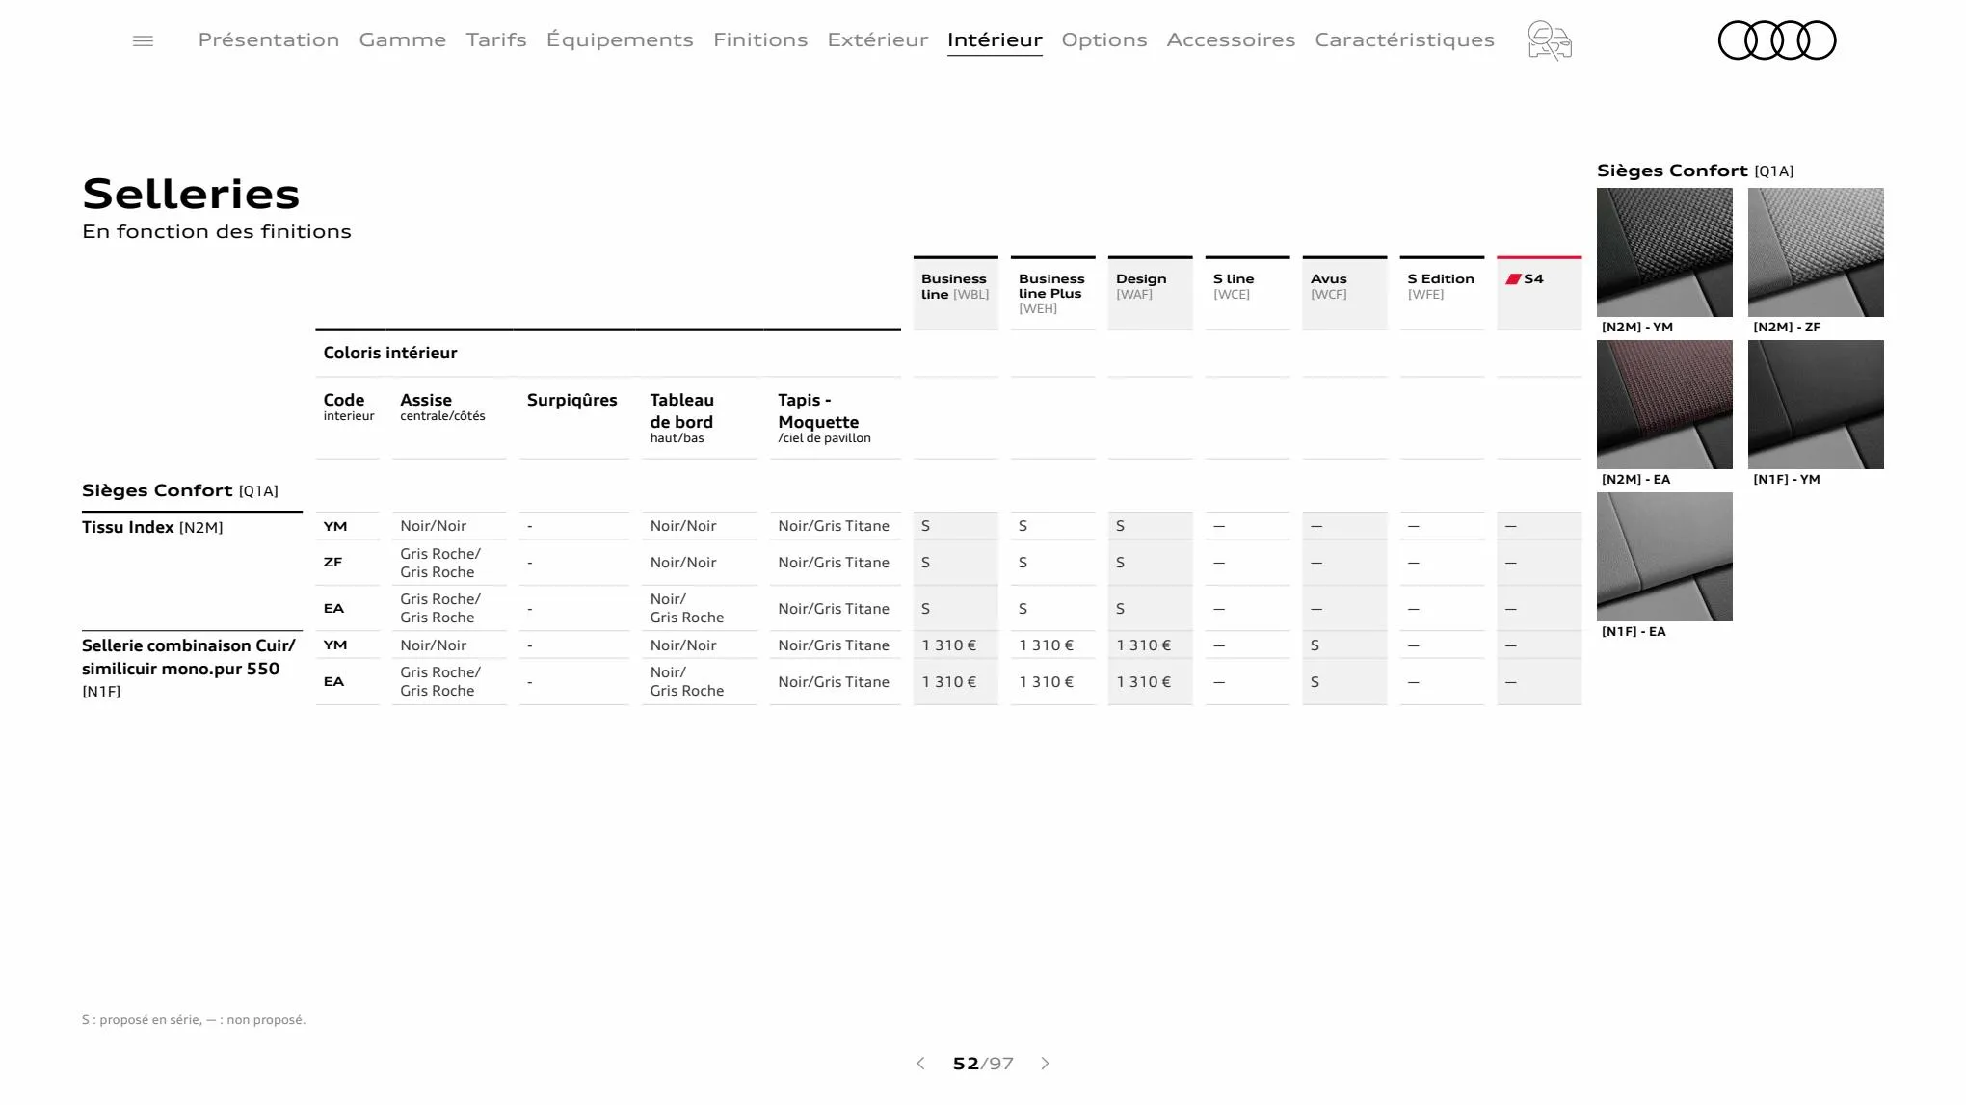The width and height of the screenshot is (1966, 1105).
Task: Click the S Edition [WFE] column header
Action: 1442,293
